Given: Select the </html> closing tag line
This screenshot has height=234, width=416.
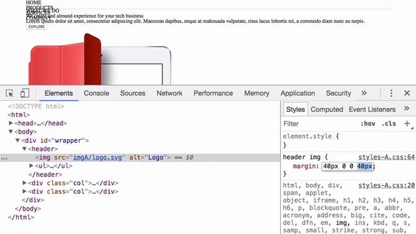Looking at the screenshot, I should coord(21,217).
